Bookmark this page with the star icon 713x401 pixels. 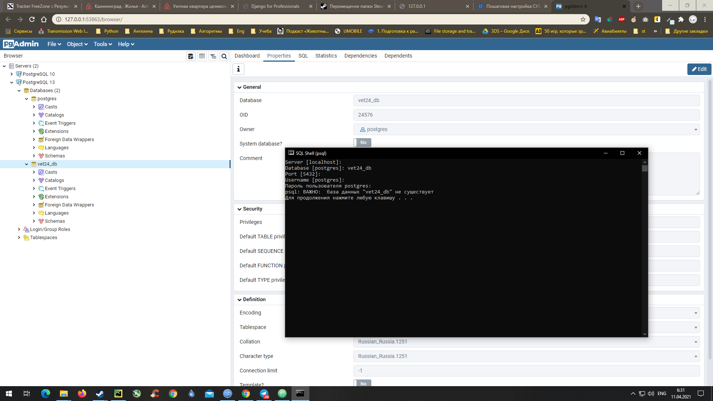click(583, 19)
